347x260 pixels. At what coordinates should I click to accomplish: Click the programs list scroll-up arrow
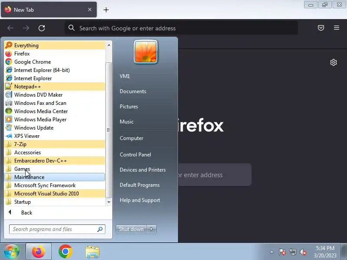point(109,45)
